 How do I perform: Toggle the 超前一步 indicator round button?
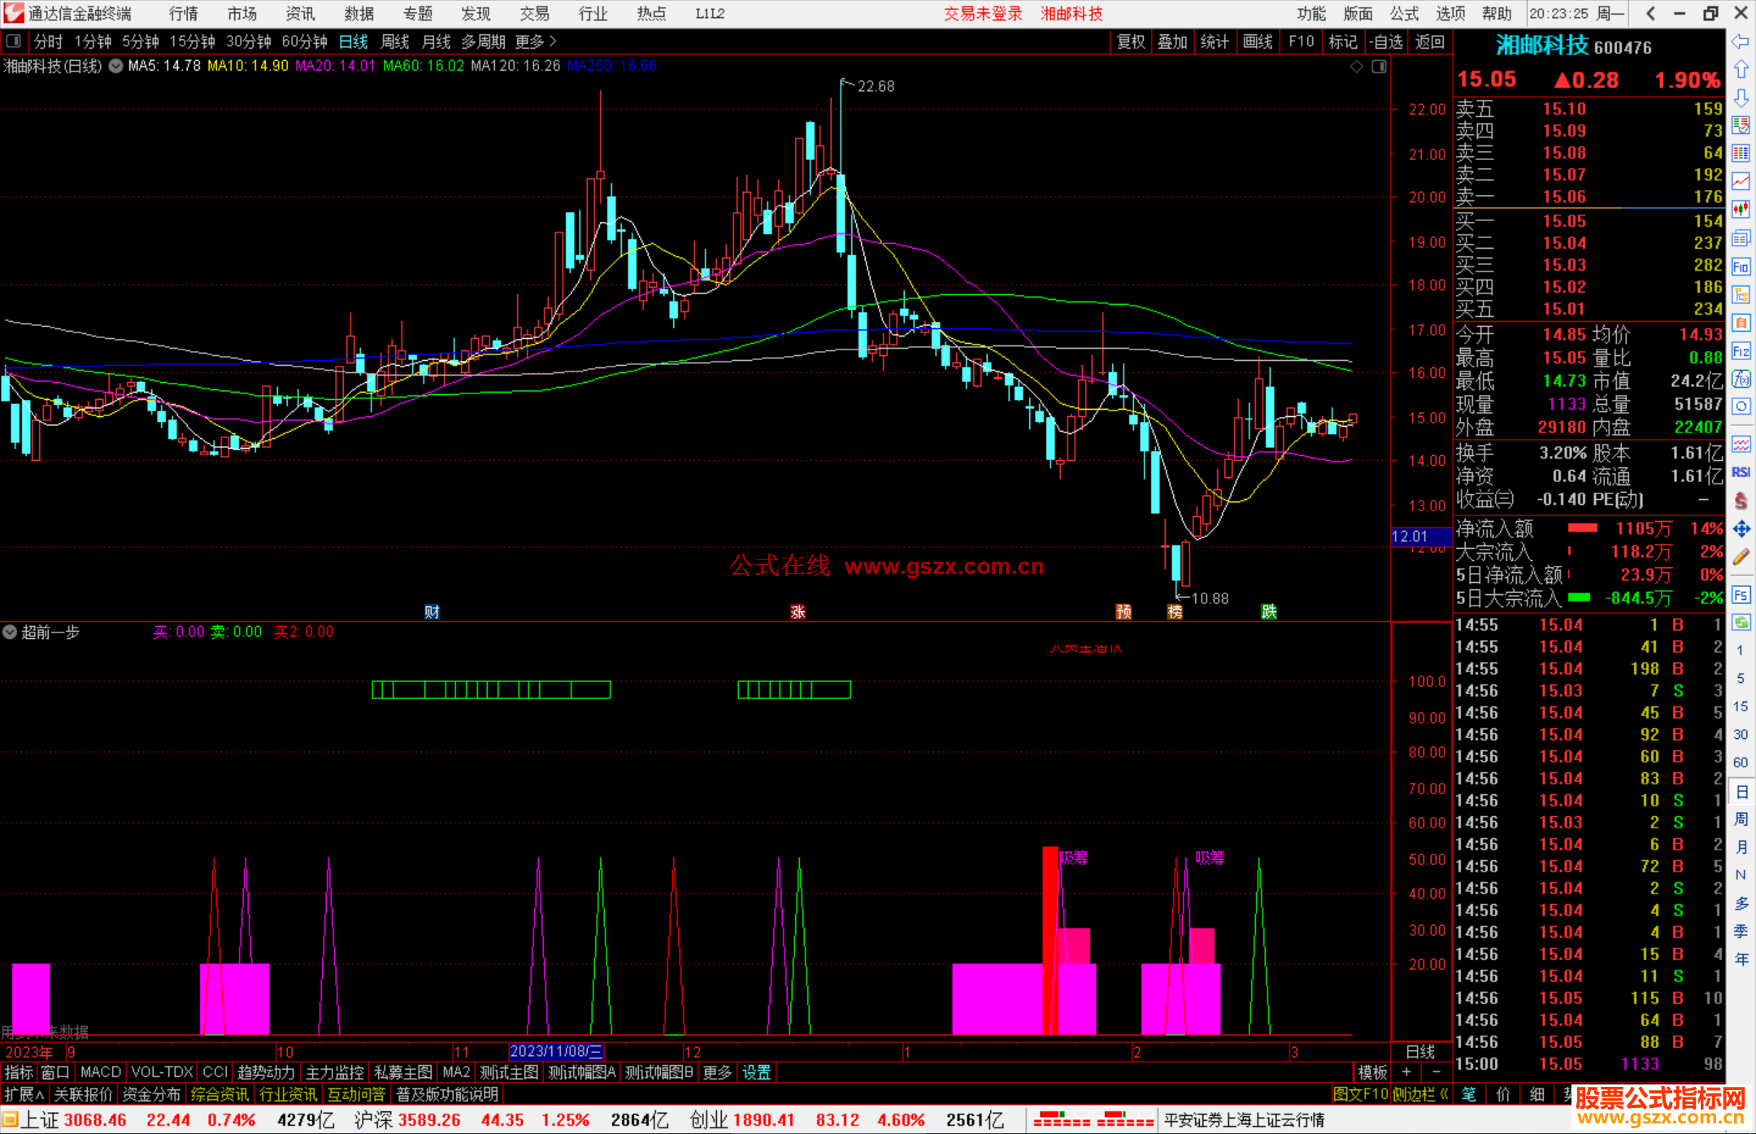point(10,632)
